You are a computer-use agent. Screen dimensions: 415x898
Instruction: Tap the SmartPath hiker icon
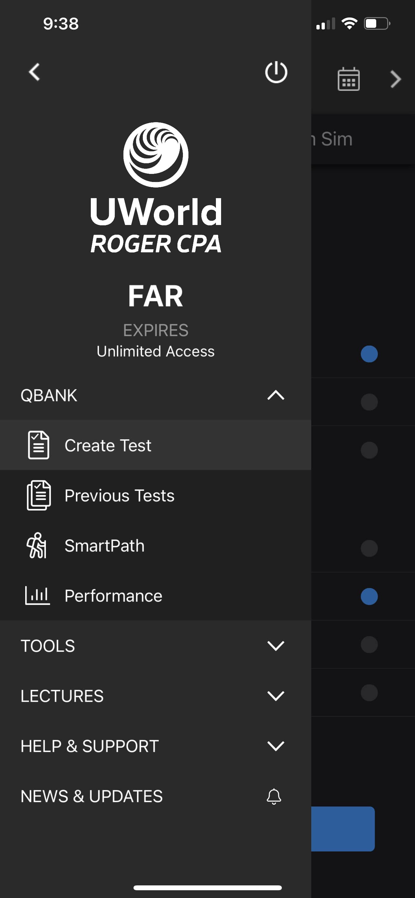pyautogui.click(x=37, y=546)
